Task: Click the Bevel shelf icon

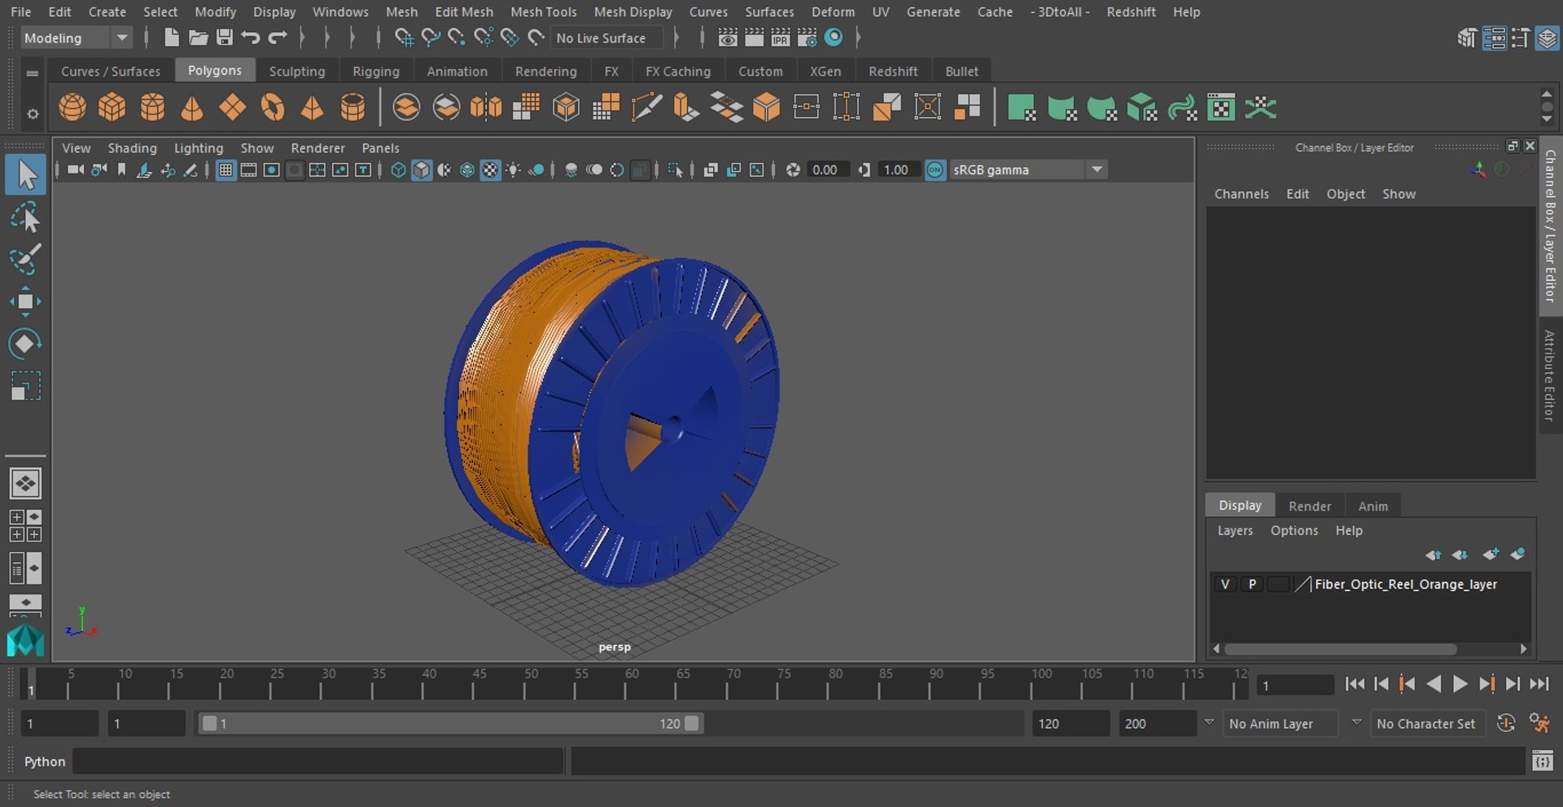Action: (x=765, y=107)
